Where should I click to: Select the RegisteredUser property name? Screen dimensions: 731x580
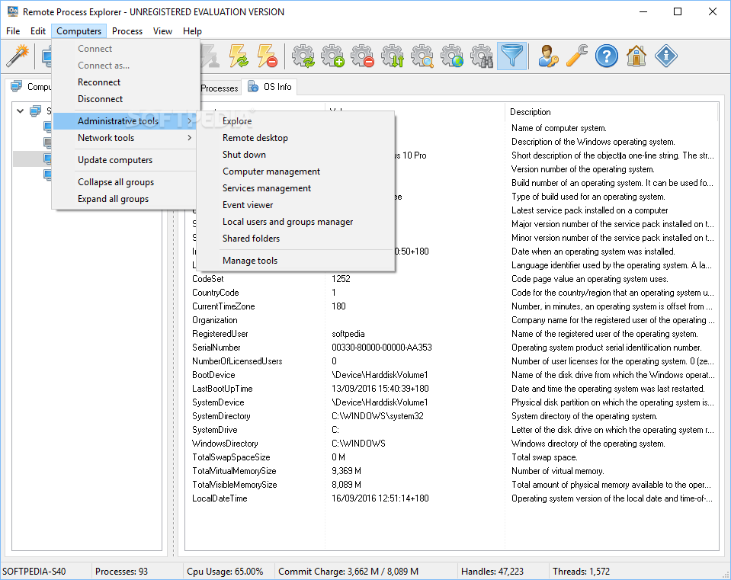[x=220, y=334]
